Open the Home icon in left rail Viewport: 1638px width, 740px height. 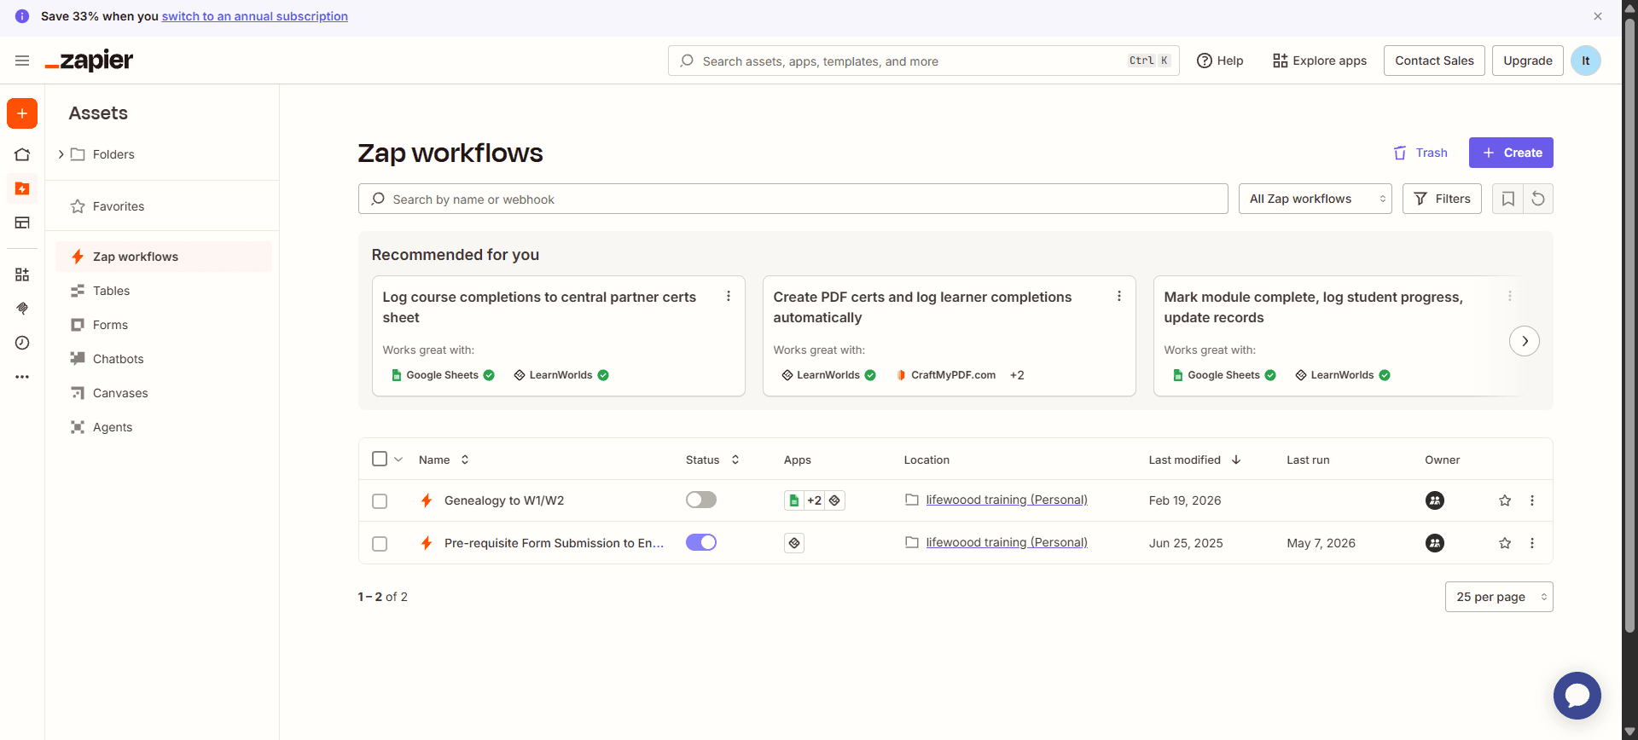(22, 154)
